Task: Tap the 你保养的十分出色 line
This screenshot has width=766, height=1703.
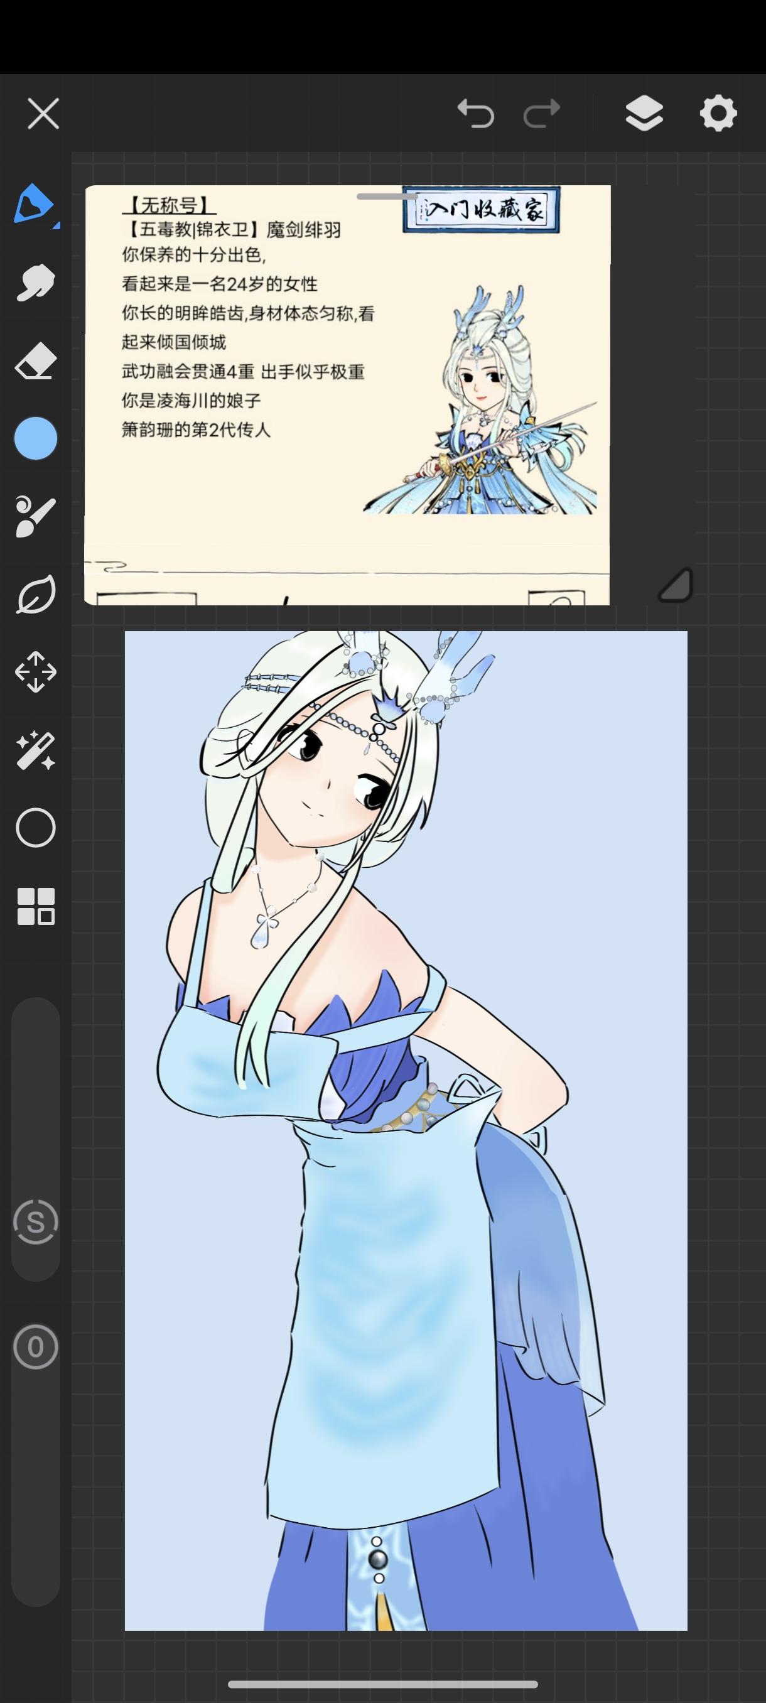Action: pos(193,255)
